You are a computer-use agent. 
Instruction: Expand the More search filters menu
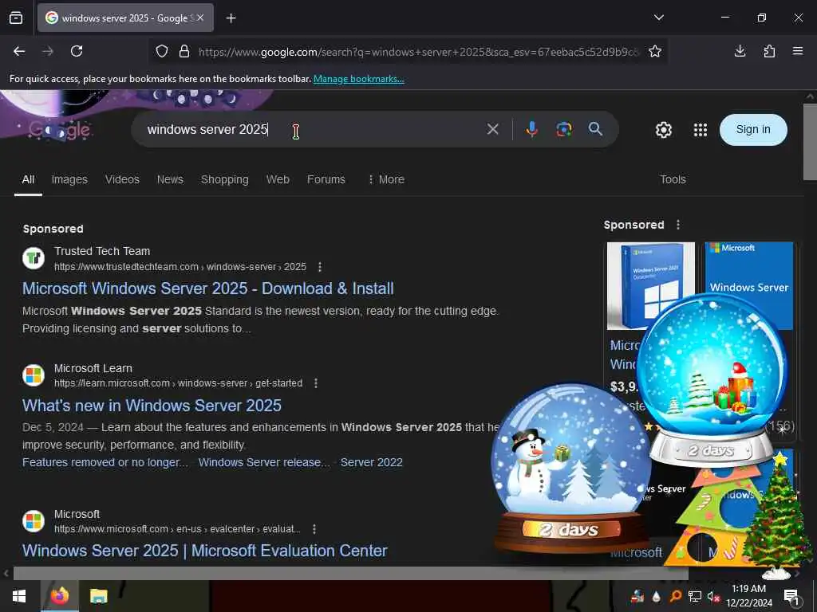point(386,179)
